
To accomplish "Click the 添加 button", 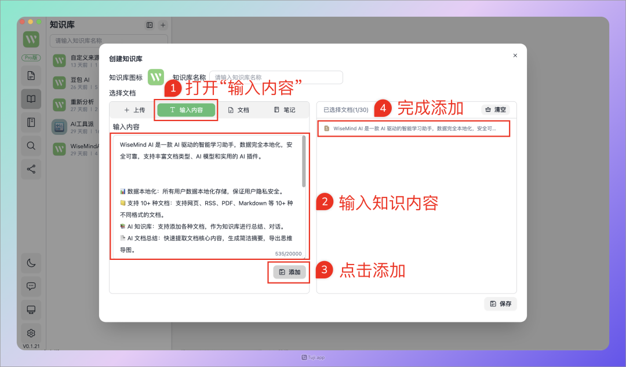I will coord(289,272).
